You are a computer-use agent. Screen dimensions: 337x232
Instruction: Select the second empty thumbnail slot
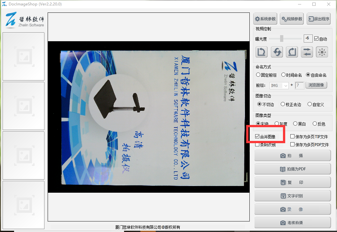23,106
